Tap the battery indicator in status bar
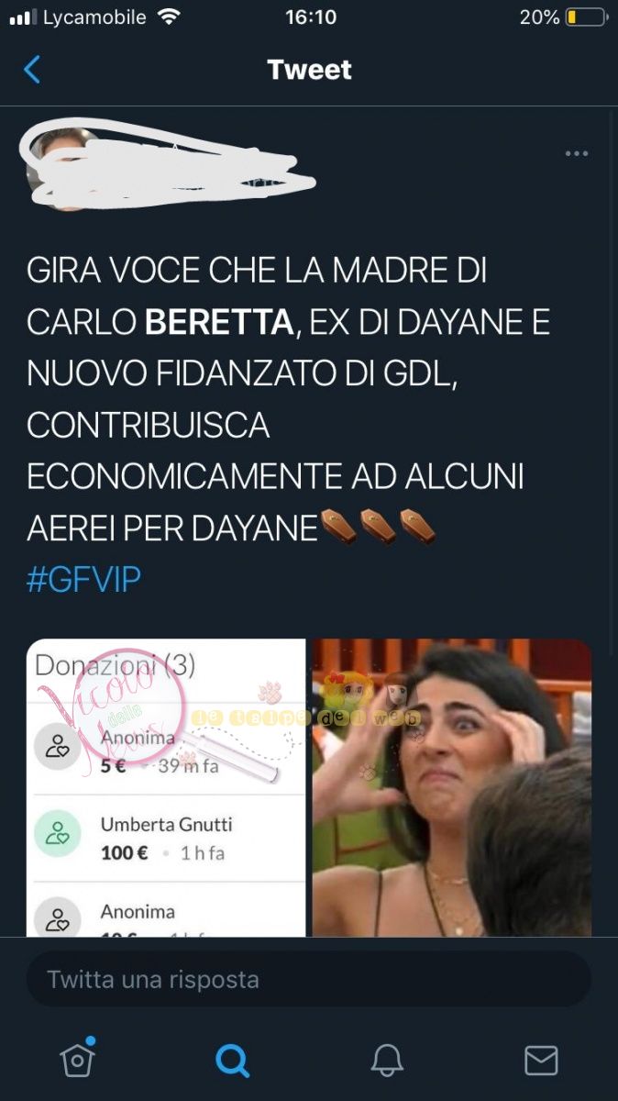 pos(586,17)
